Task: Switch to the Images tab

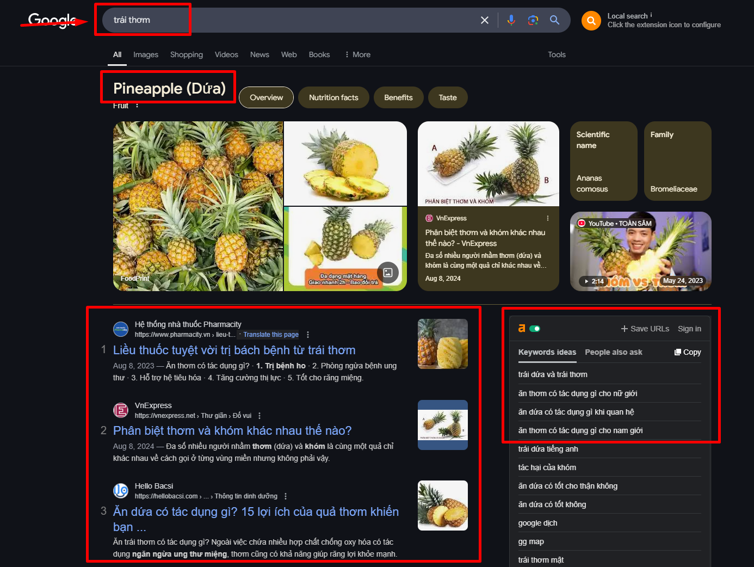Action: 146,54
